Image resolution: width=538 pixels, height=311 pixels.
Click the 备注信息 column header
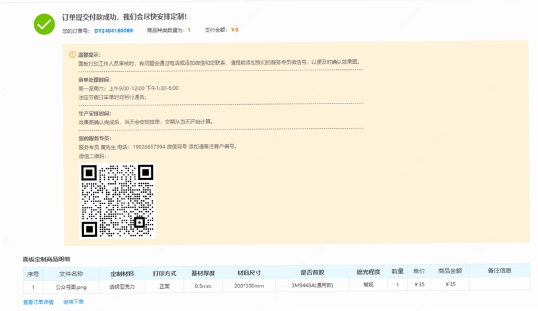[500, 271]
